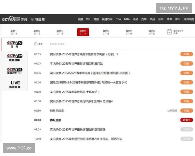Click program title 健身动起来
This screenshot has width=195, height=156.
(57, 111)
